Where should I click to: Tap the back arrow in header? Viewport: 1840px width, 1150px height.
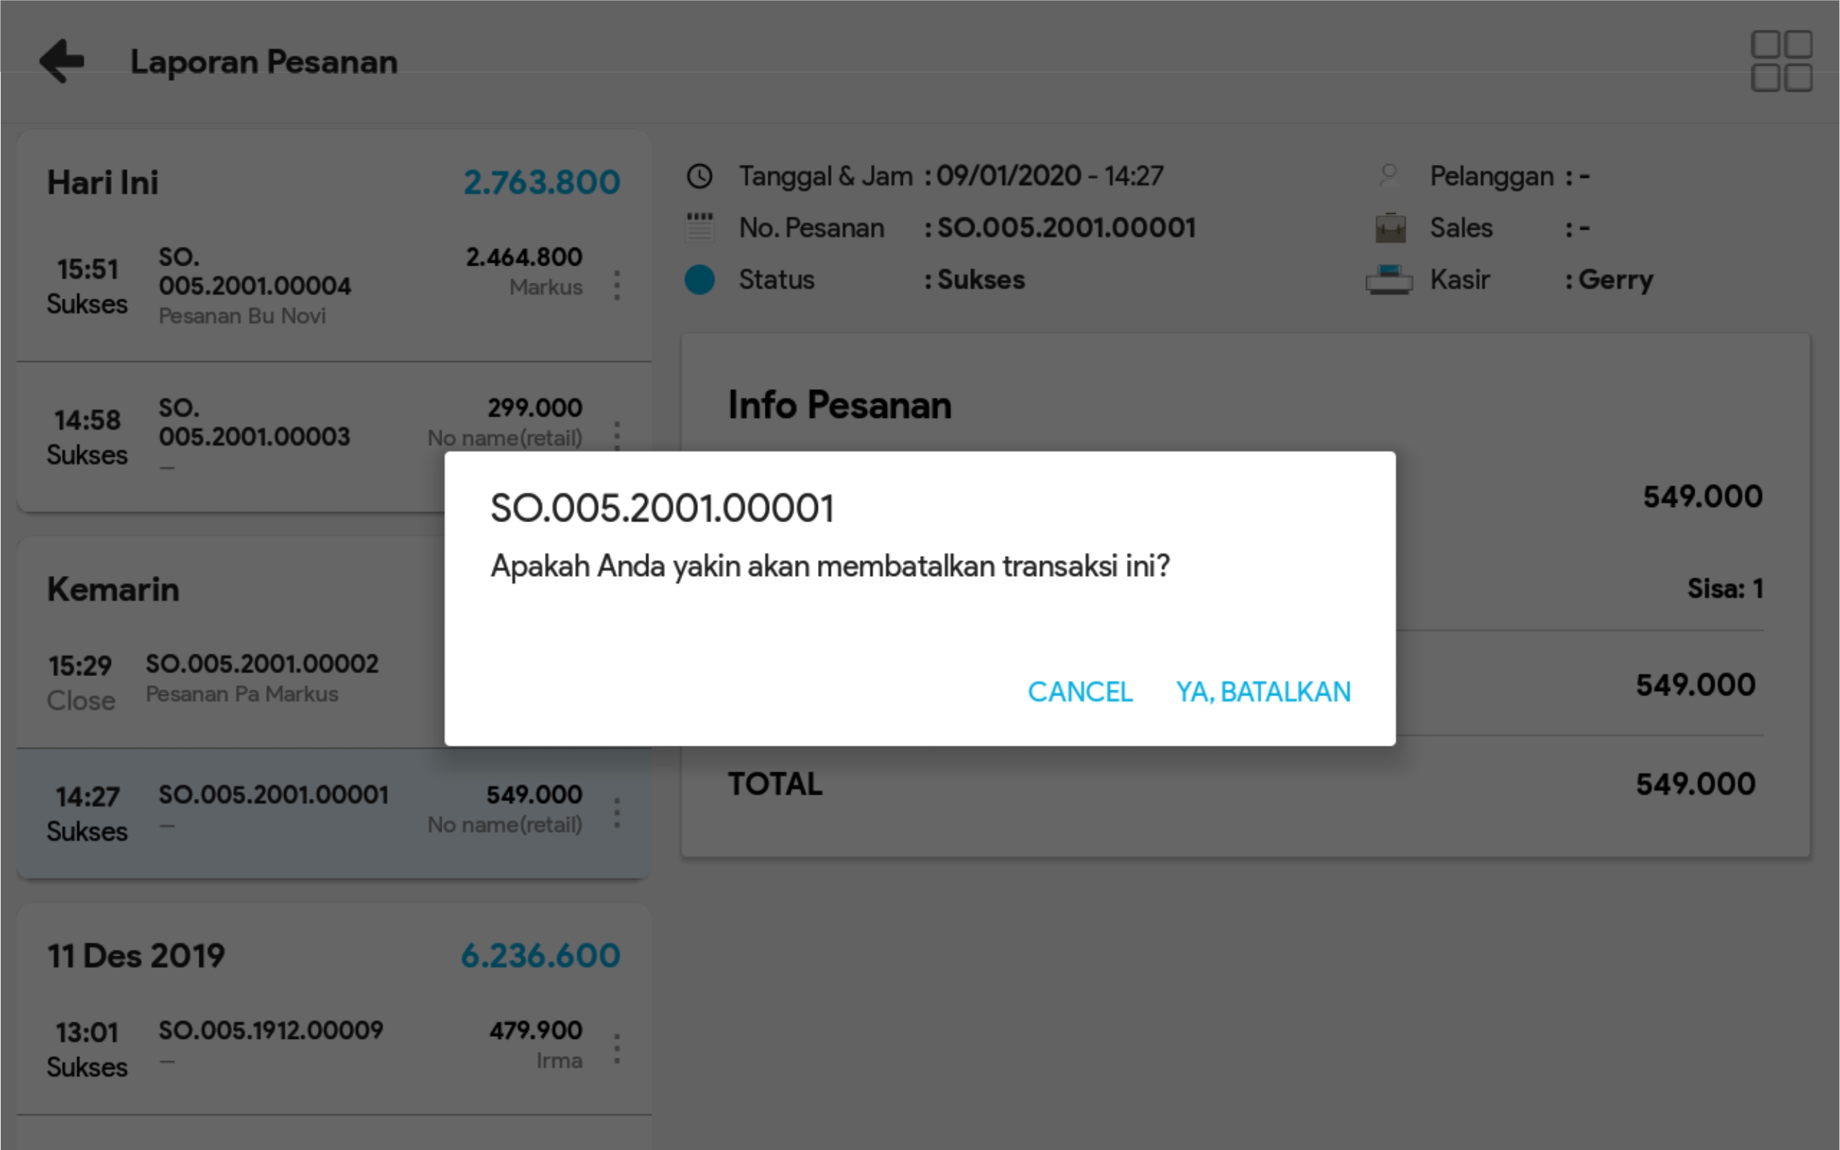[62, 61]
